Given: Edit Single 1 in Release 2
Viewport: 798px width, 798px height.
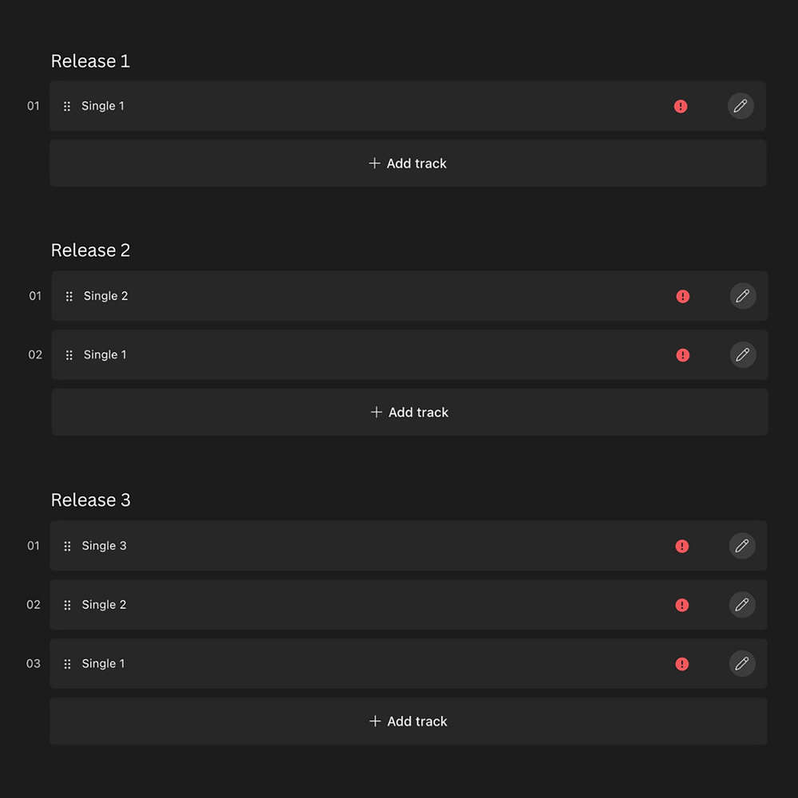Looking at the screenshot, I should [743, 355].
